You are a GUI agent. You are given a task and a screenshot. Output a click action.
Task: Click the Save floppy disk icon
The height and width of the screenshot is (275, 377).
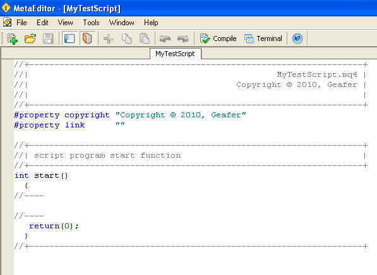[48, 38]
